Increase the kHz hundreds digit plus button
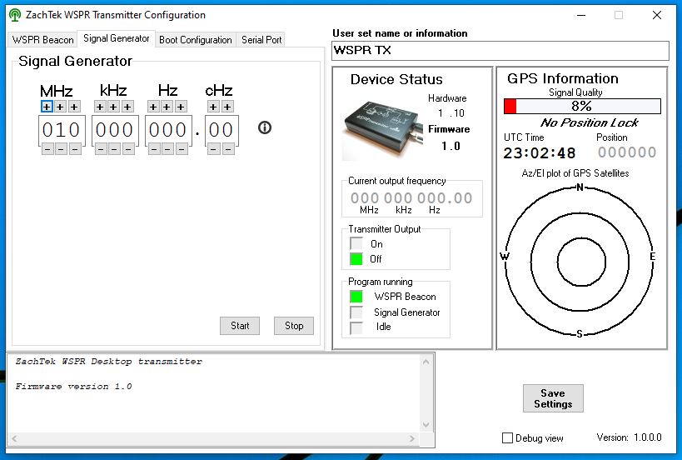 (x=100, y=107)
